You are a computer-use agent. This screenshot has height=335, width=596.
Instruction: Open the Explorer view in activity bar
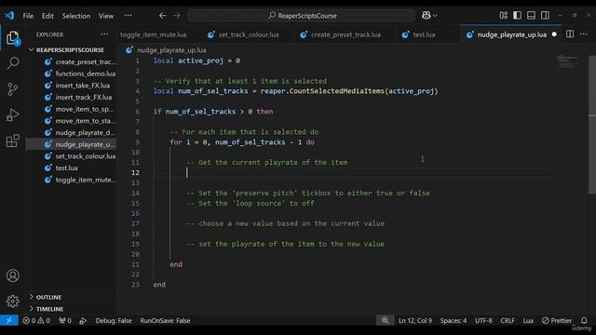coord(12,38)
